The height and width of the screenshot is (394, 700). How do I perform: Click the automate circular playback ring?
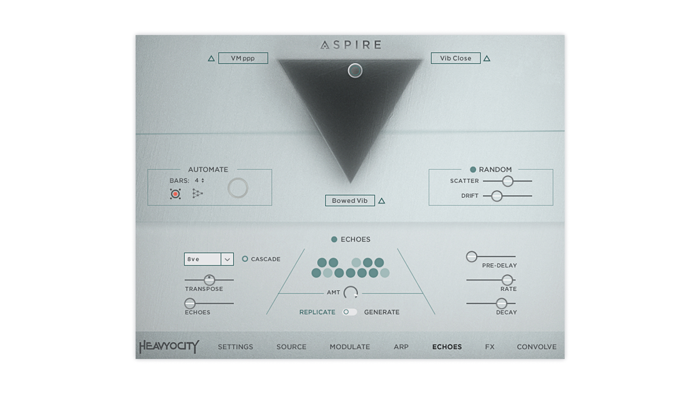click(x=238, y=188)
